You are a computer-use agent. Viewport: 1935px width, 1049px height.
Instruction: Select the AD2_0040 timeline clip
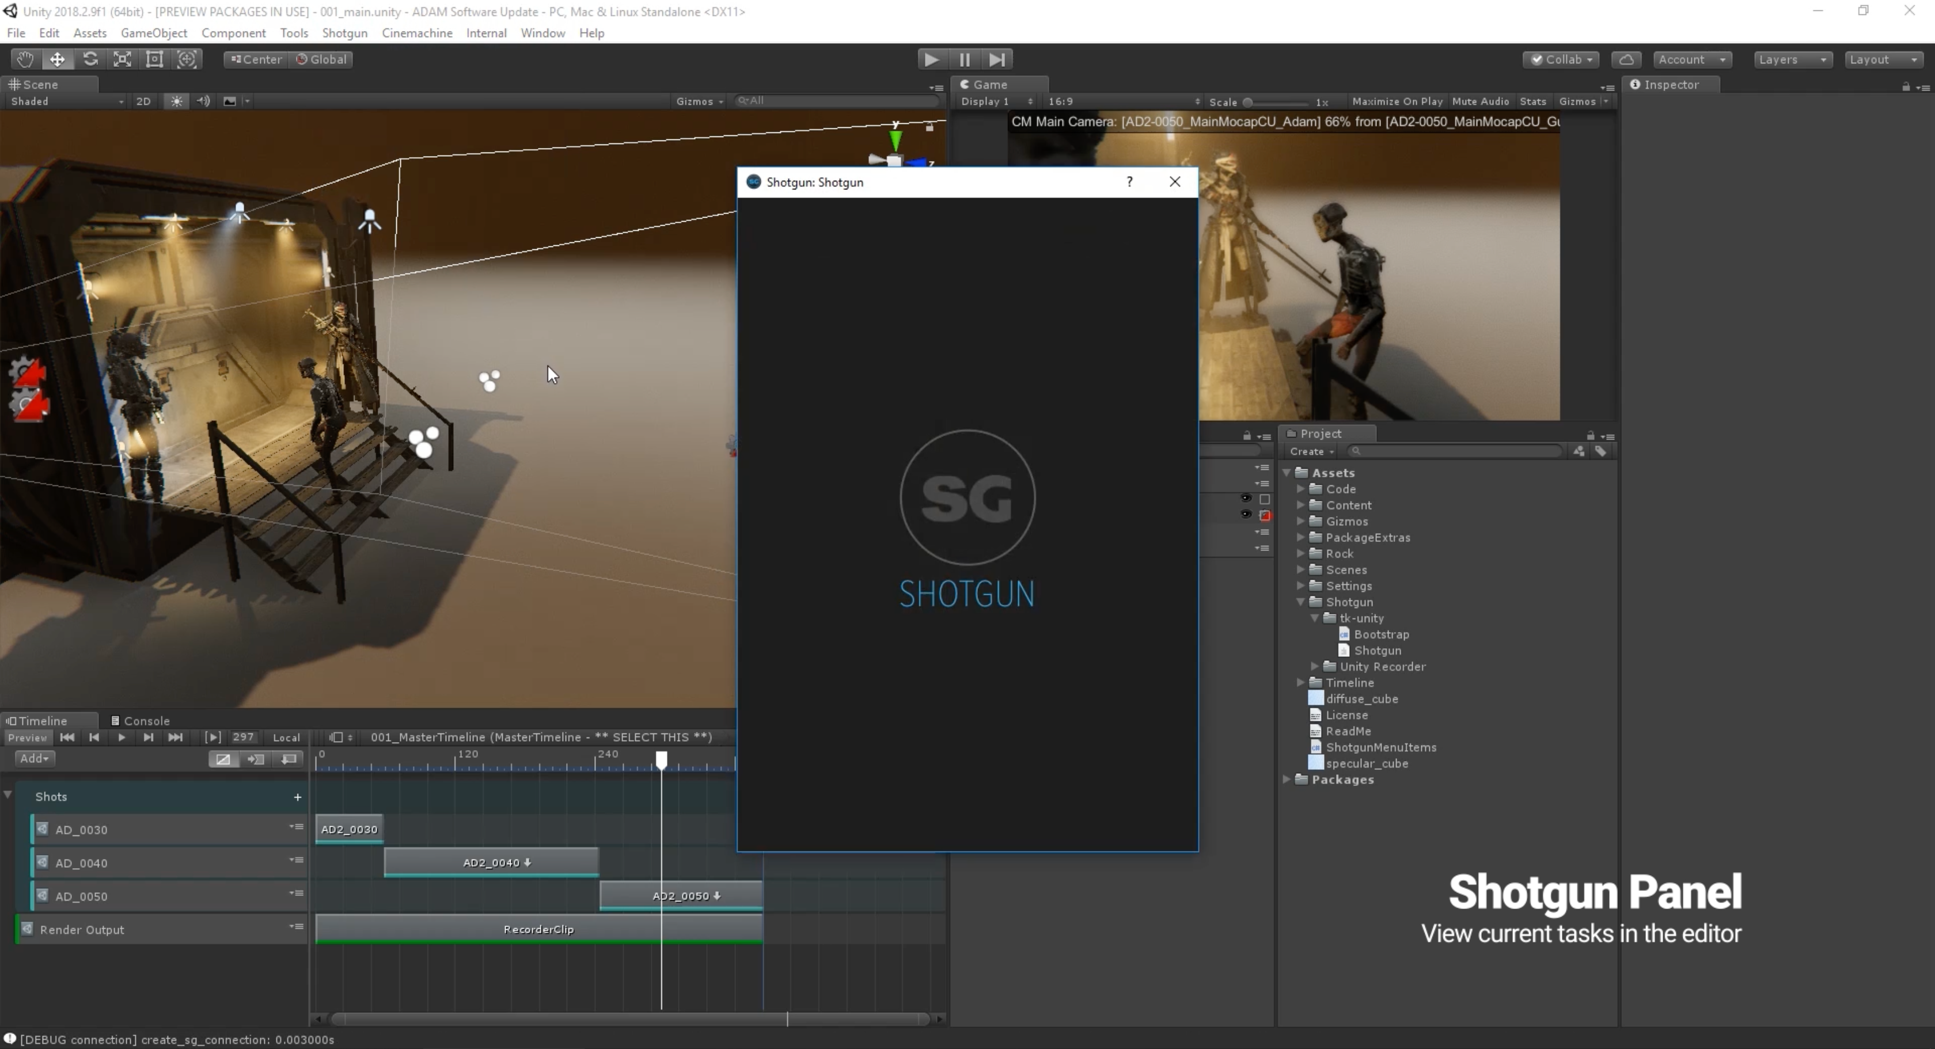tap(491, 863)
